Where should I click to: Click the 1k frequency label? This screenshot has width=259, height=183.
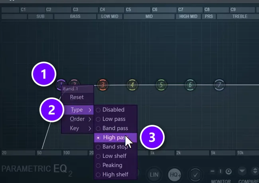[x=152, y=153]
